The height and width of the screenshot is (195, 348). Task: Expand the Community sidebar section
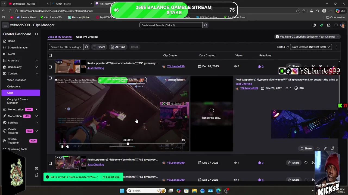(36, 67)
